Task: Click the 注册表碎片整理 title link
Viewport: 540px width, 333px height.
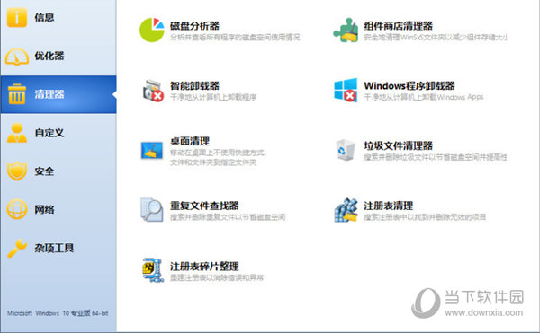Action: click(204, 266)
